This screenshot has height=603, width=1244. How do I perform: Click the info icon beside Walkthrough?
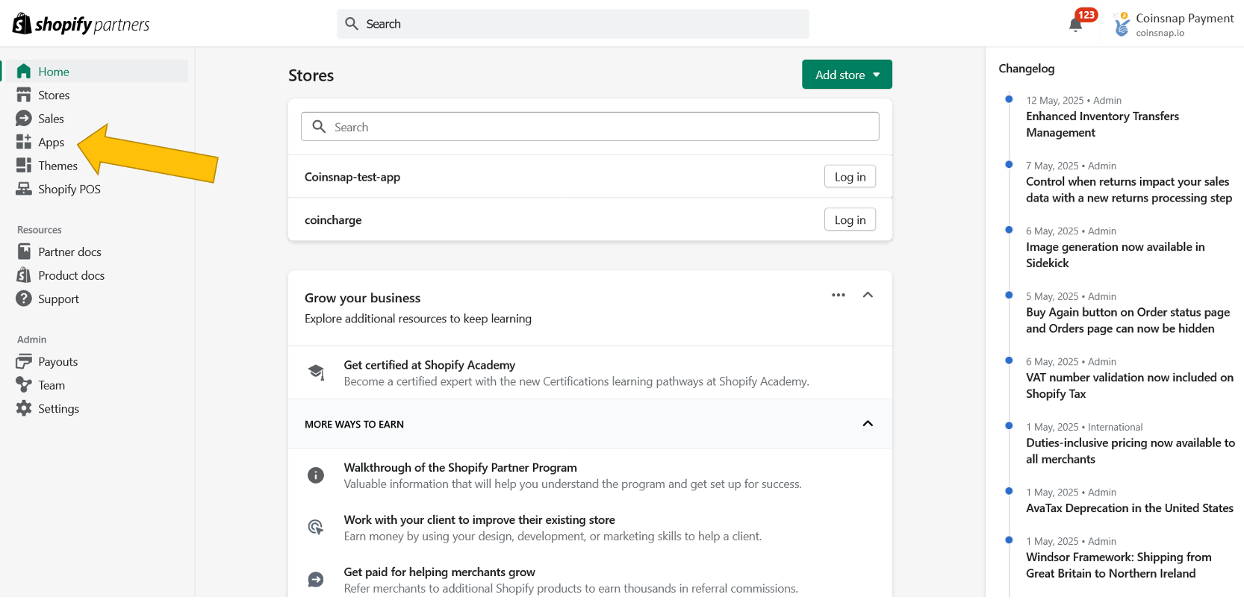pos(316,475)
